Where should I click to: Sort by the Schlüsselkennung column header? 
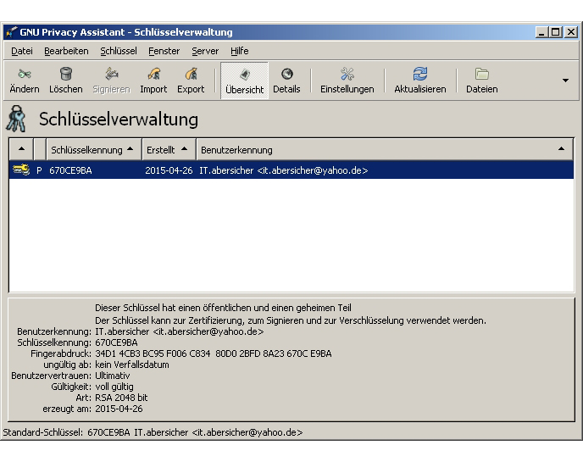[92, 150]
